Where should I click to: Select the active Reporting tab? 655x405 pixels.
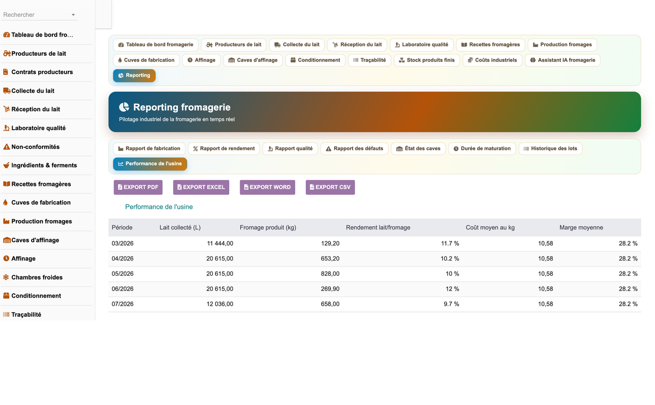click(134, 76)
